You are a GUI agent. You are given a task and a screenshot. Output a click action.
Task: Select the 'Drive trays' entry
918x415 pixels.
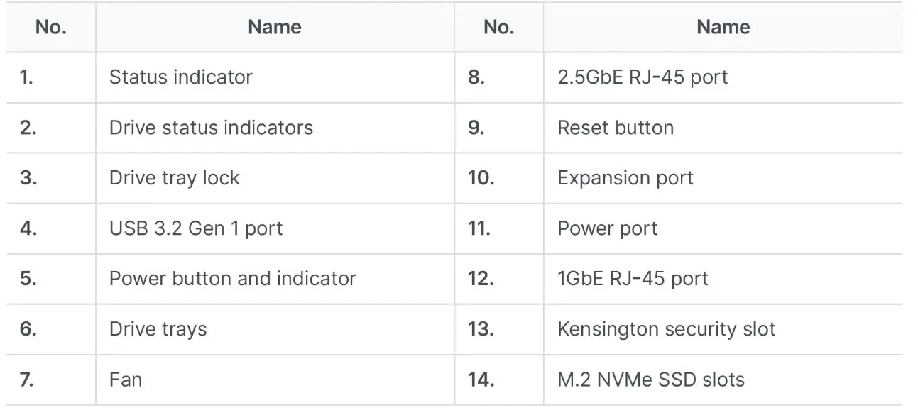(x=158, y=329)
